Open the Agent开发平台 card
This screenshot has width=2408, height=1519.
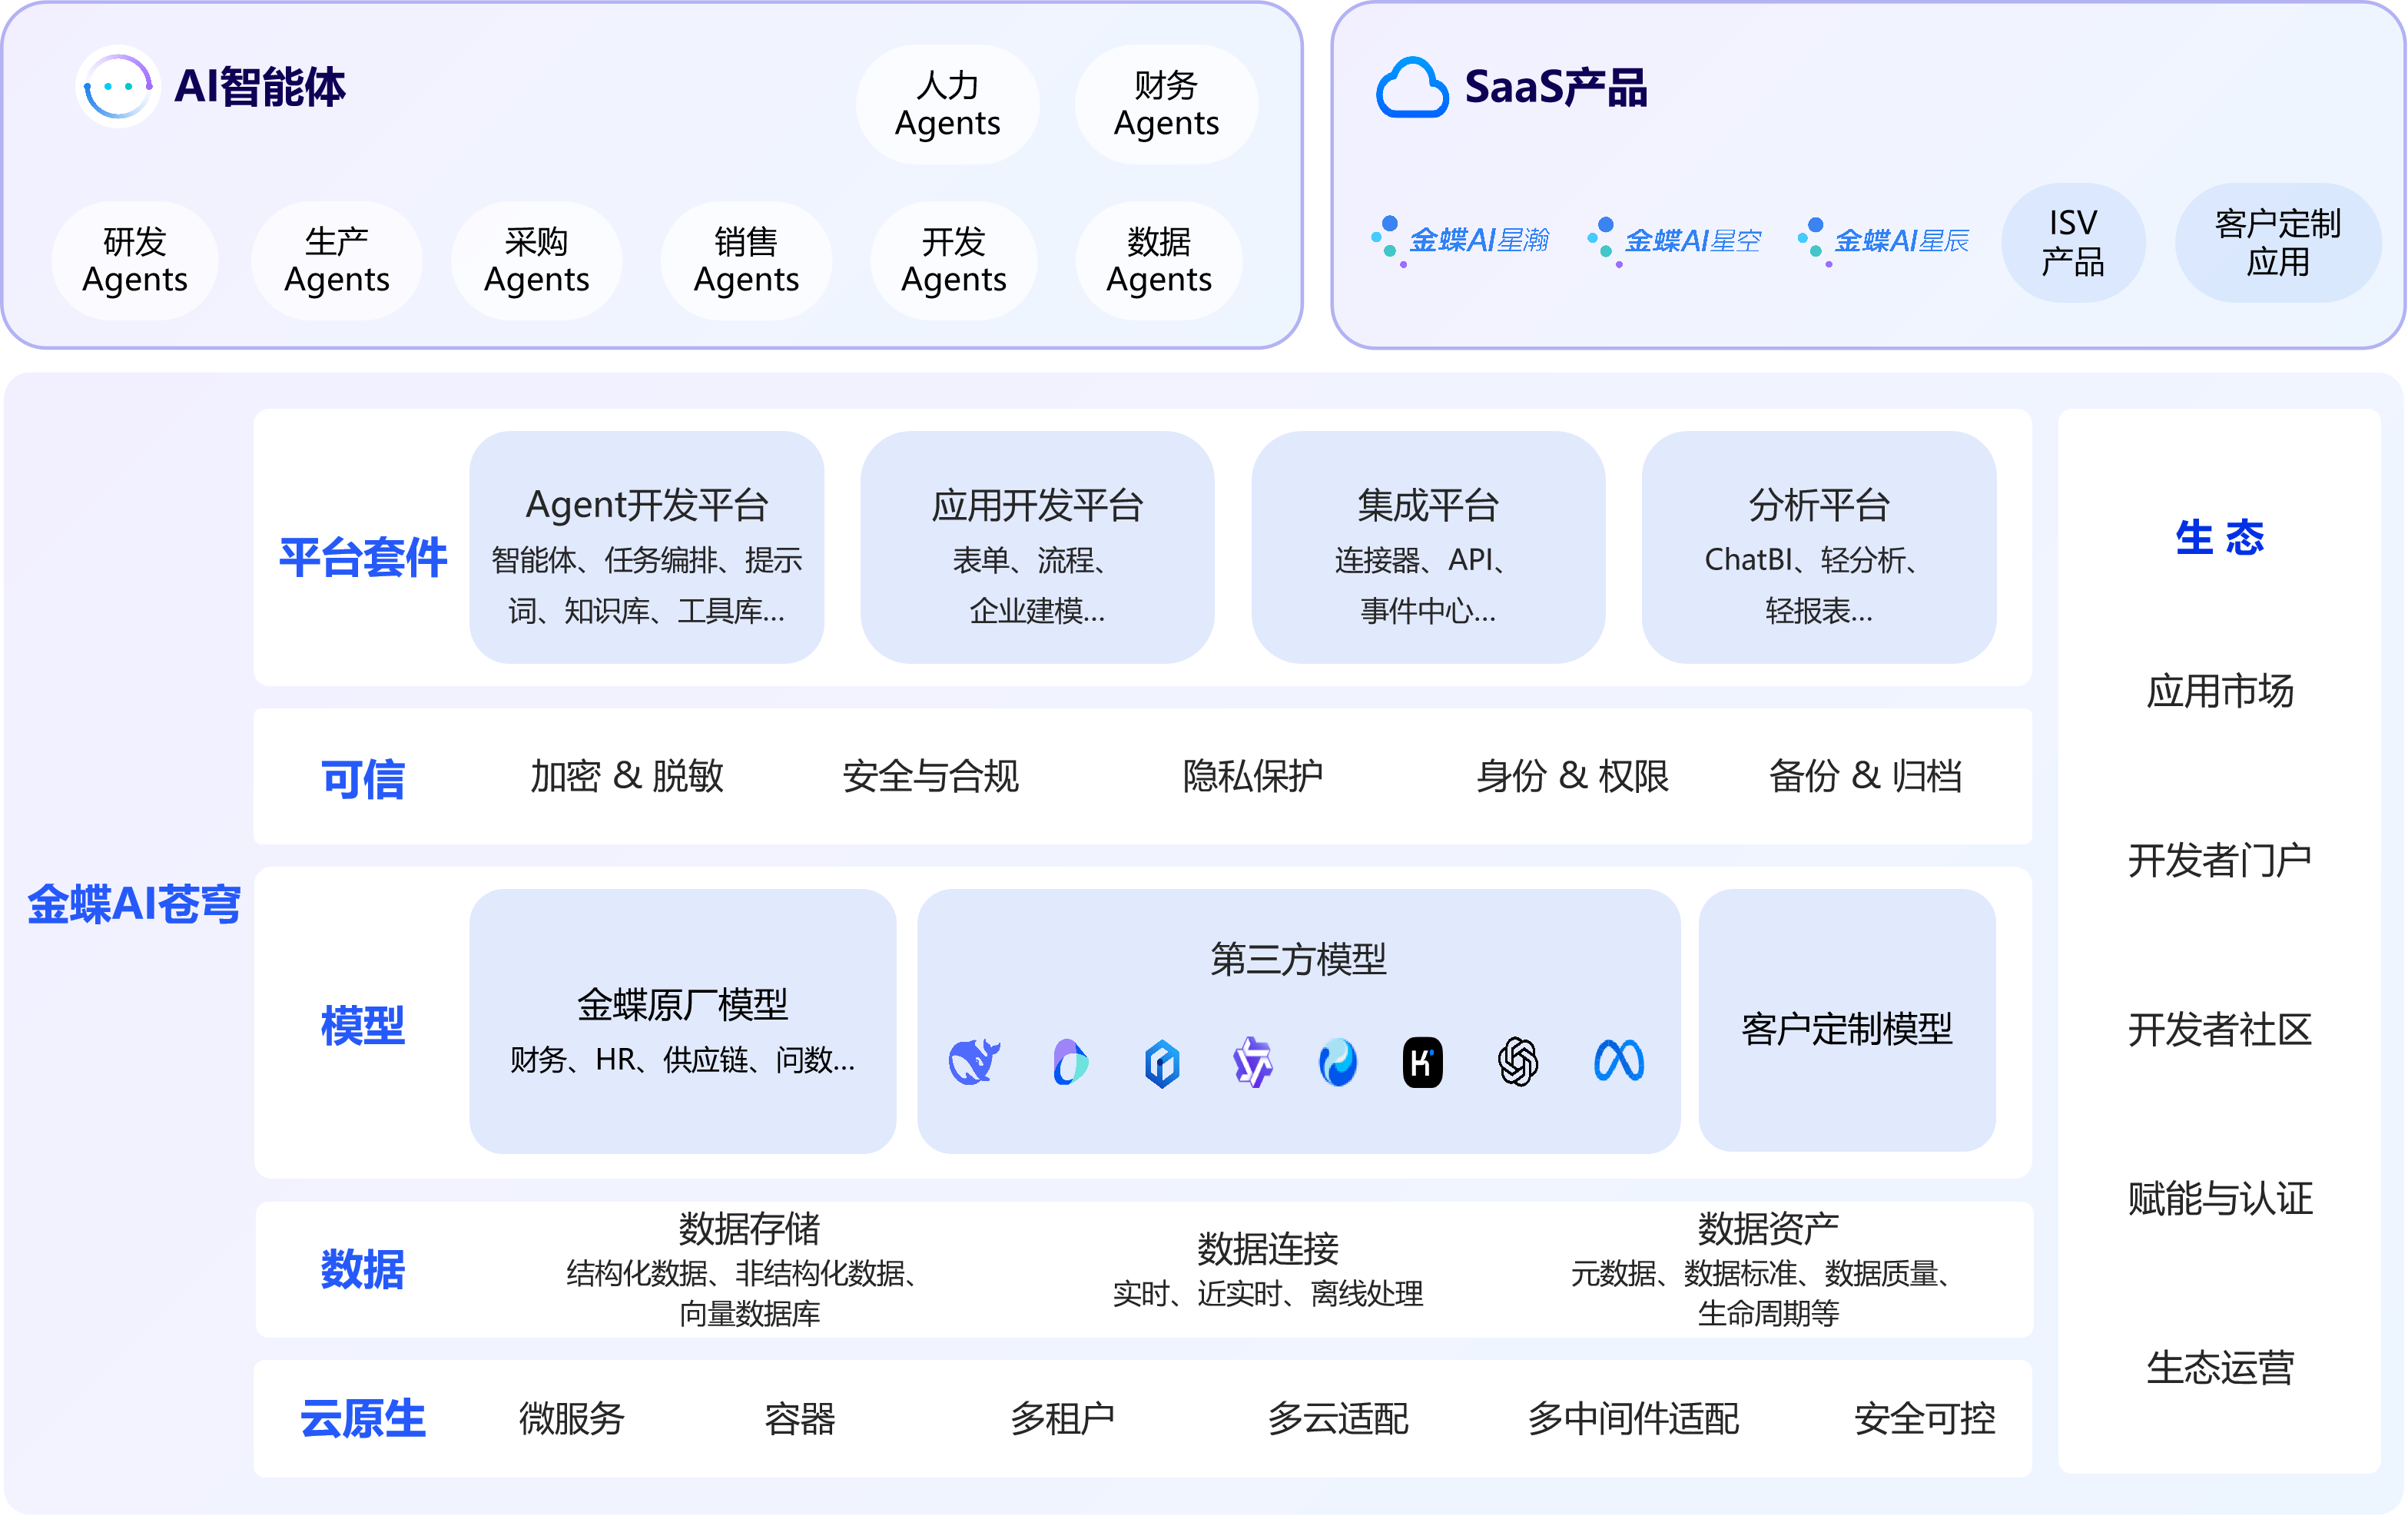(x=647, y=547)
